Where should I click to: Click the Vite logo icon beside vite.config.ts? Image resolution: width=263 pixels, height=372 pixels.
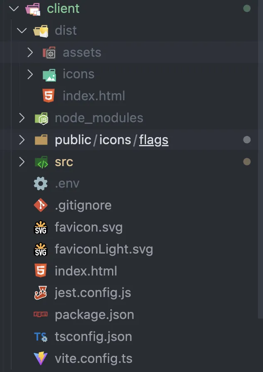point(41,358)
